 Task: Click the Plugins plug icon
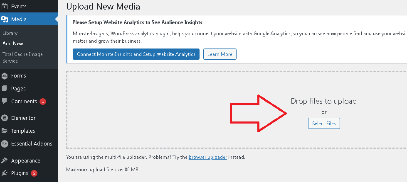[5, 173]
